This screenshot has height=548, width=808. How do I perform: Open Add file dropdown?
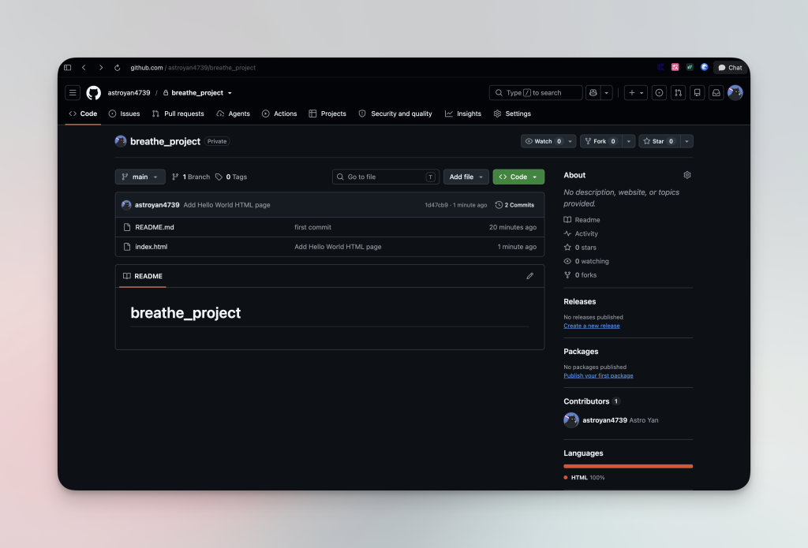466,177
